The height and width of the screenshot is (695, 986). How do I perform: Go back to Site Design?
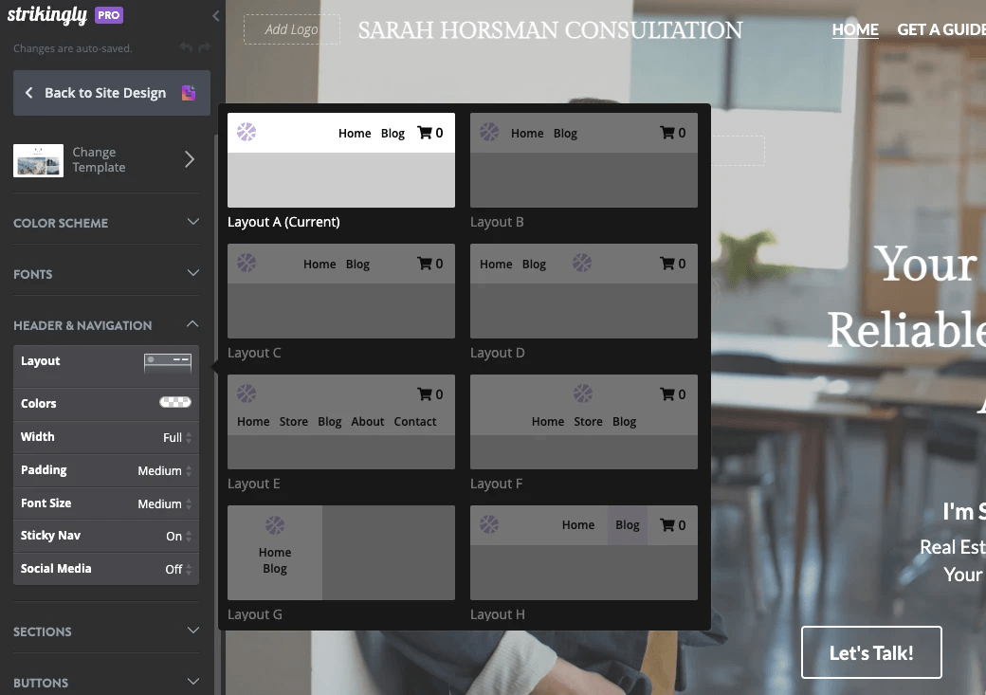112,93
